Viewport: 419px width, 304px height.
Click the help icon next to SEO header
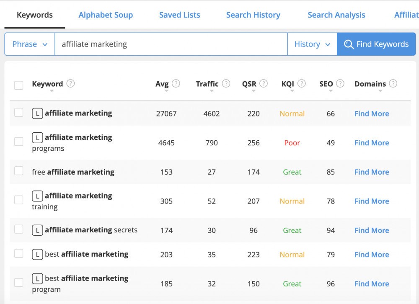tap(340, 84)
